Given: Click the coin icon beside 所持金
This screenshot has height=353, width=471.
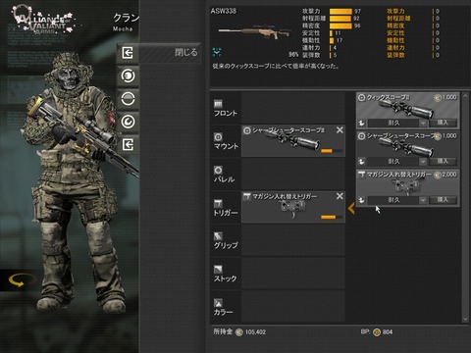Looking at the screenshot, I should coord(239,332).
